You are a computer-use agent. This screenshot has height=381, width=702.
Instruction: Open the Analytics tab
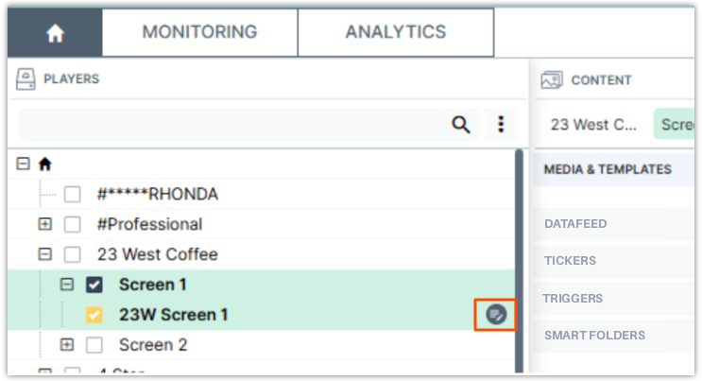point(395,32)
